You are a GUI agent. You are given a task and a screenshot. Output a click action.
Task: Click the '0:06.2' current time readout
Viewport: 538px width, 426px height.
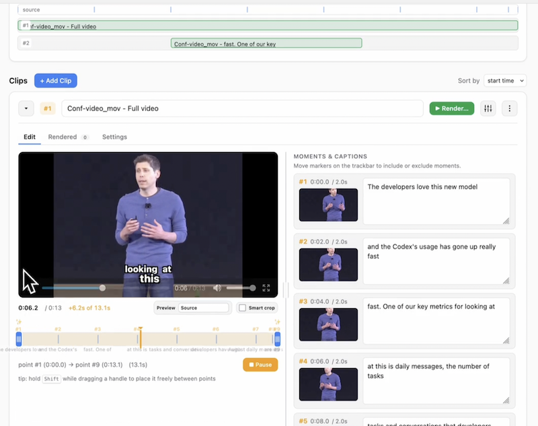point(28,308)
